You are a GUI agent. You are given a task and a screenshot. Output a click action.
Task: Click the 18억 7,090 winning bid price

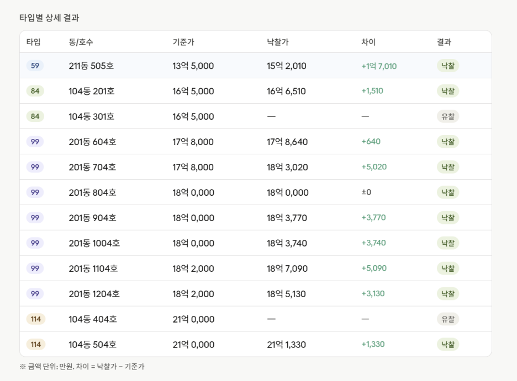click(287, 269)
